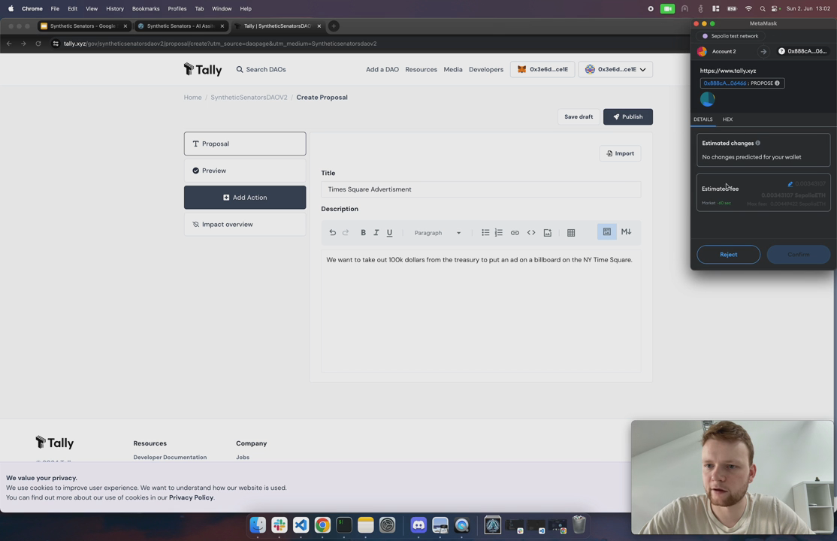Edit the estimated fee via pencil icon

(790, 184)
